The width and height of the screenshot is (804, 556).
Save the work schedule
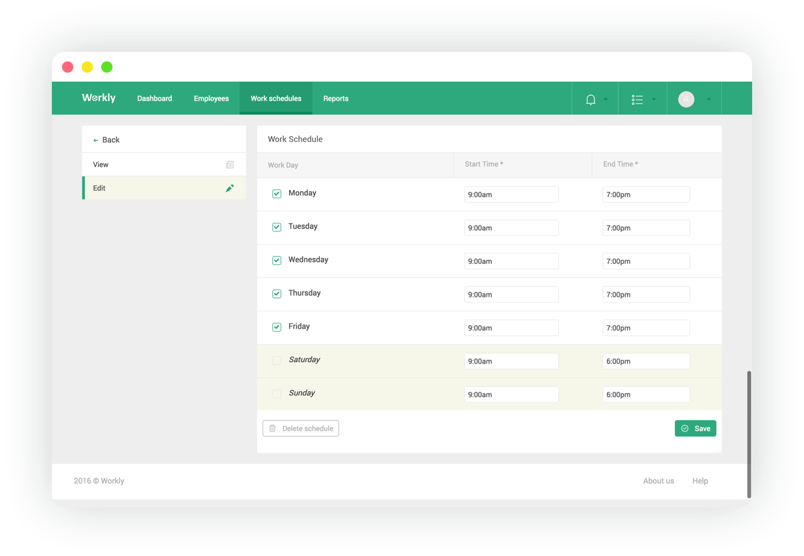pos(695,428)
